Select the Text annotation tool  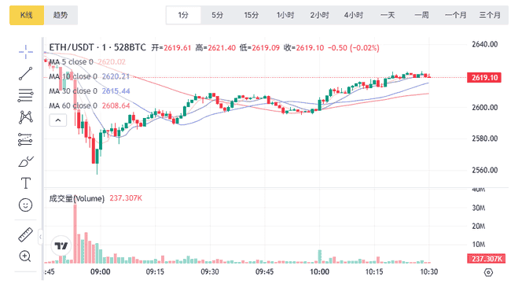pos(25,183)
